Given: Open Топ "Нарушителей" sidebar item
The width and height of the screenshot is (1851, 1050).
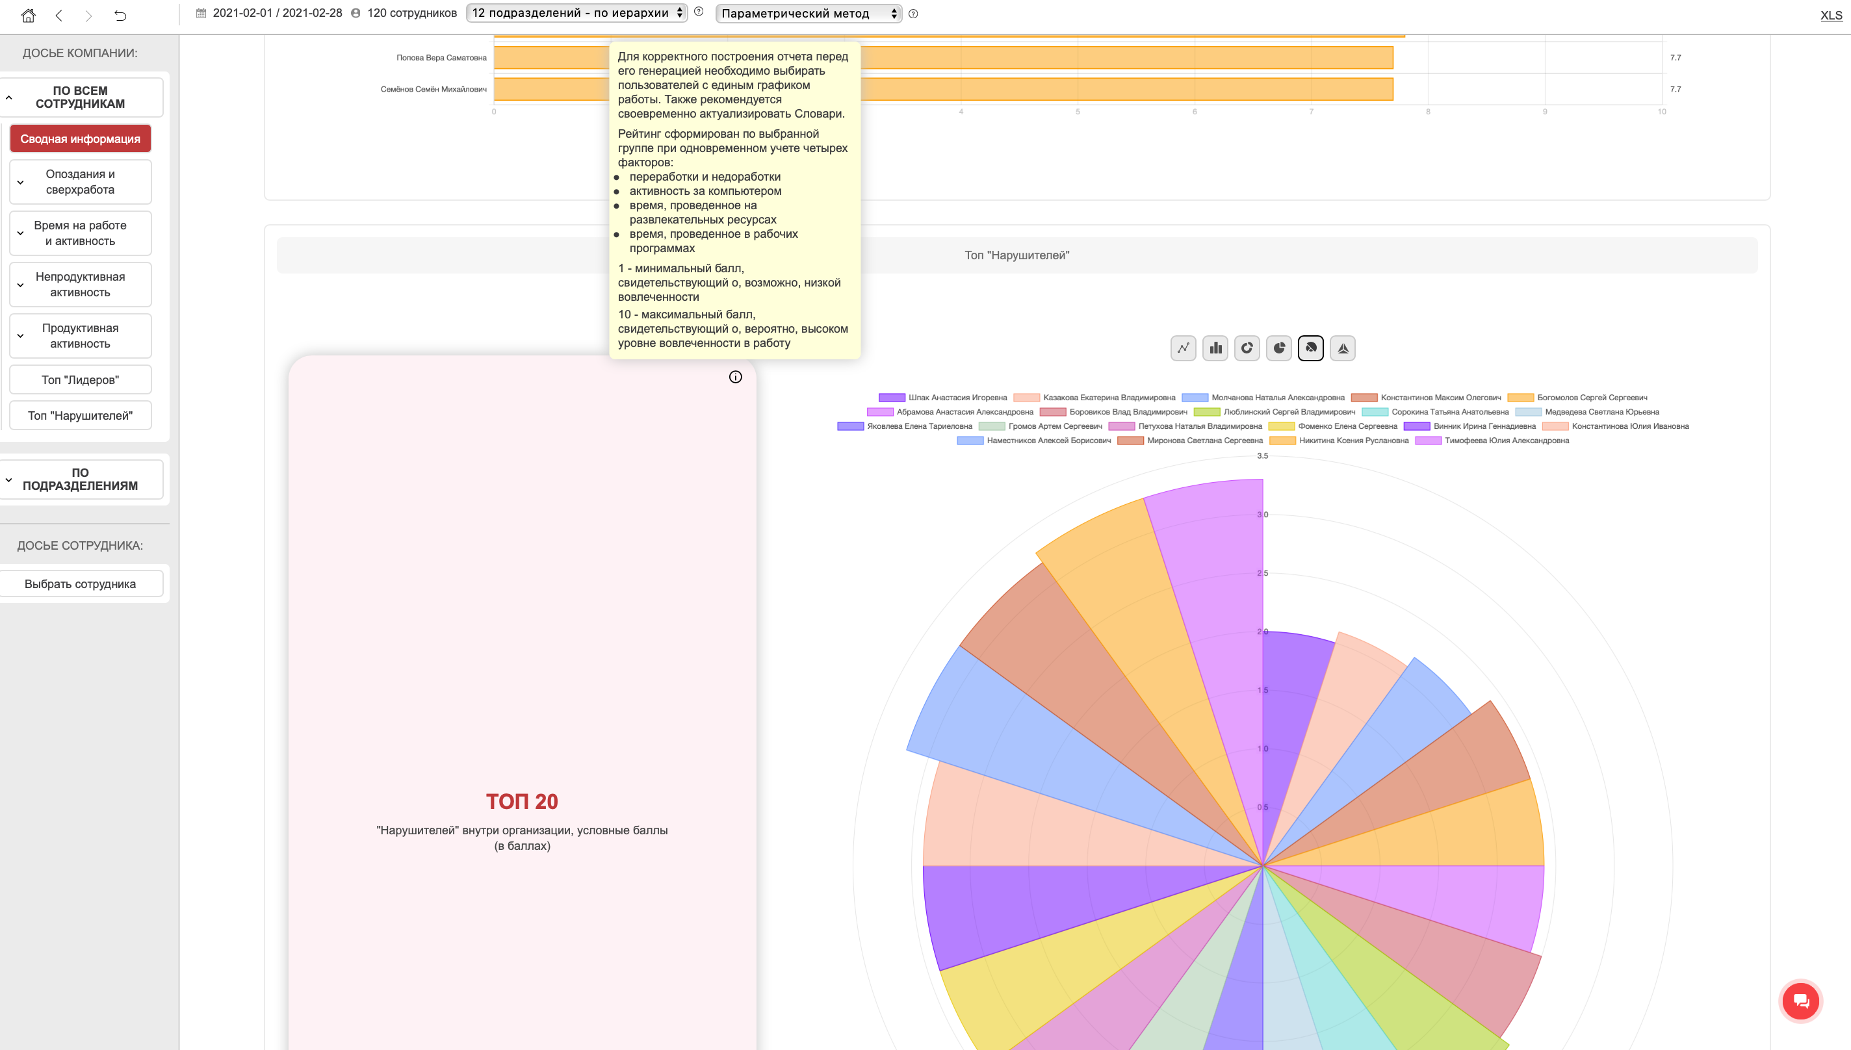Looking at the screenshot, I should [80, 415].
